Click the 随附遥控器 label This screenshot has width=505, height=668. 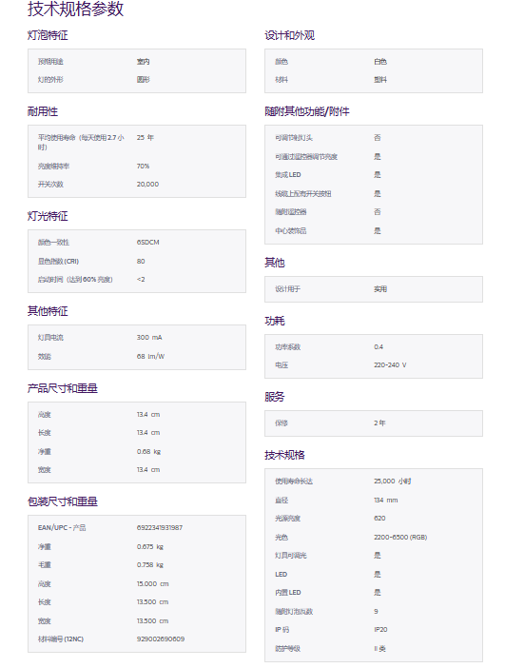pyautogui.click(x=291, y=212)
